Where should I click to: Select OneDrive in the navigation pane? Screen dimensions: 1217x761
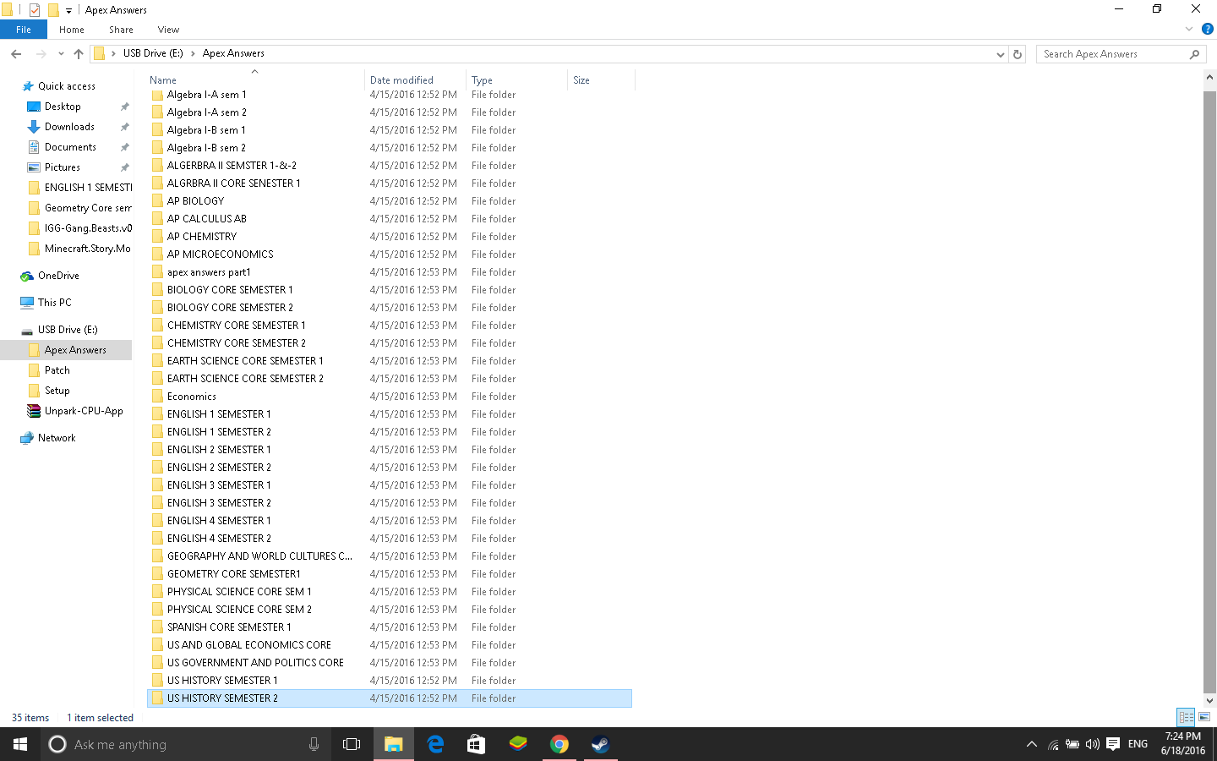click(58, 276)
